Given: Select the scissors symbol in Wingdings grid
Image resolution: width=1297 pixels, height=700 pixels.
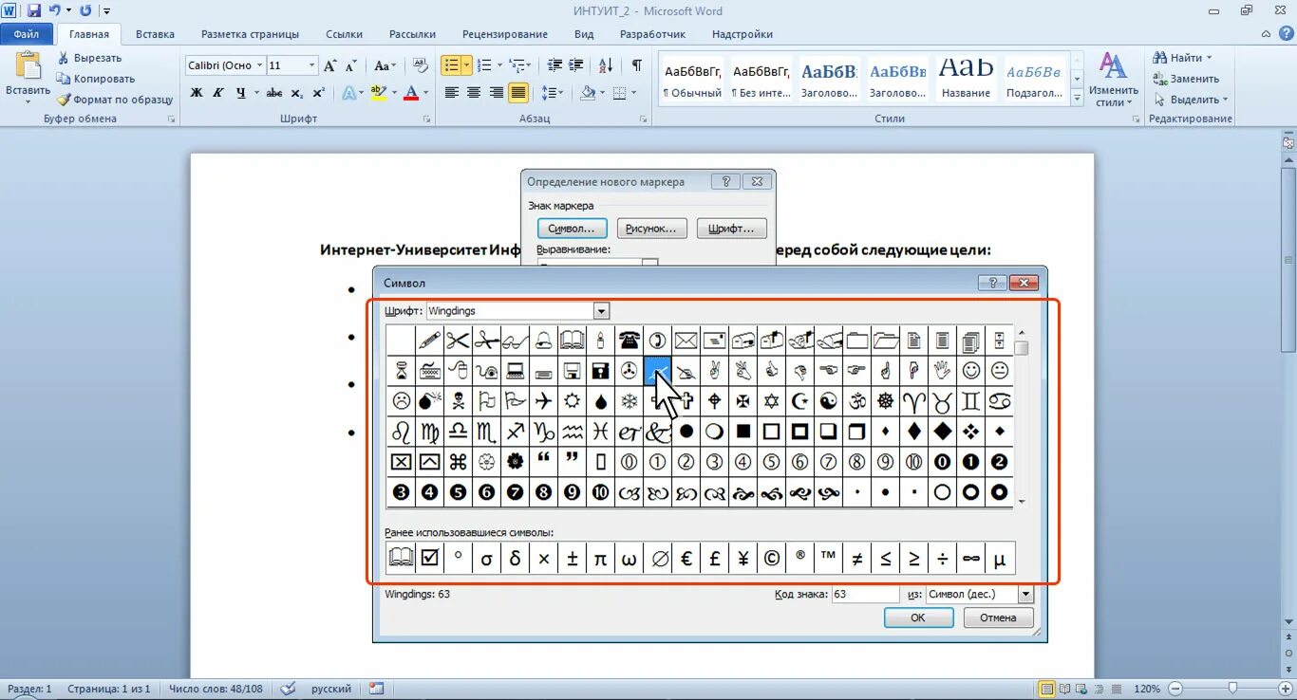Looking at the screenshot, I should 458,340.
